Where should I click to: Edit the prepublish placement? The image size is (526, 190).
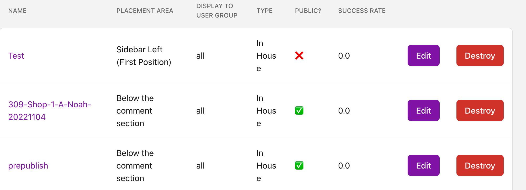click(423, 165)
